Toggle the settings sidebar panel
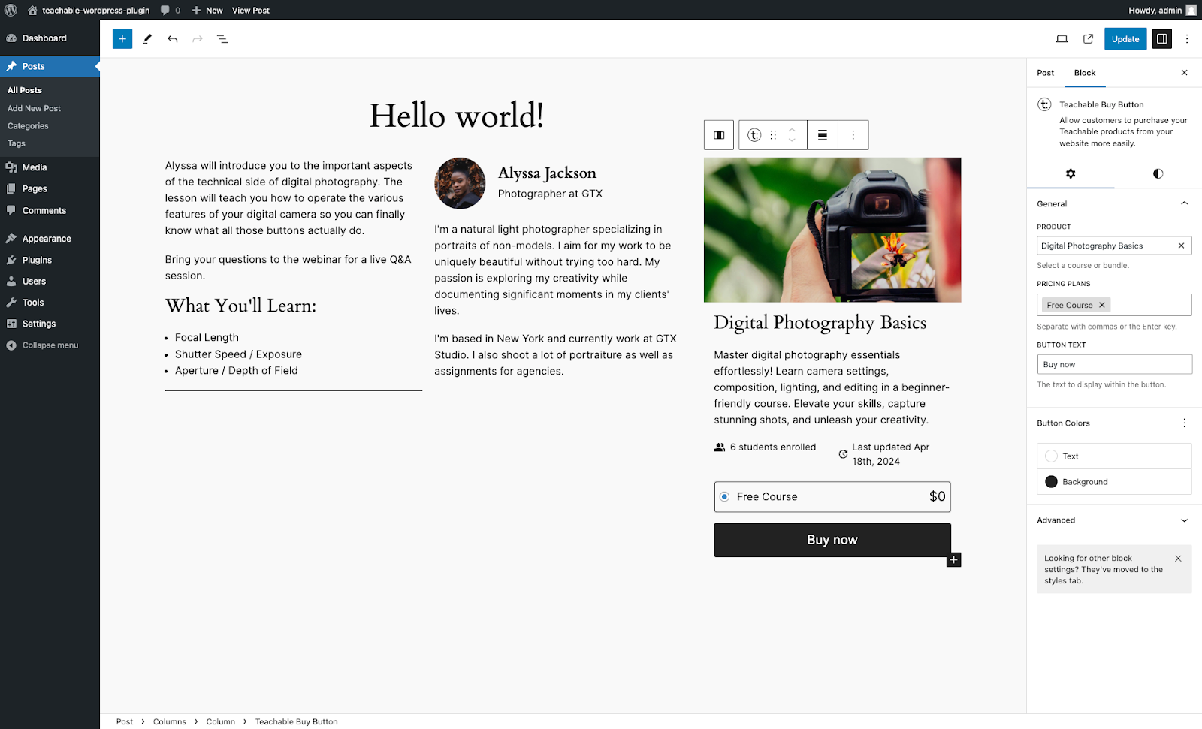Image resolution: width=1202 pixels, height=729 pixels. [x=1161, y=39]
